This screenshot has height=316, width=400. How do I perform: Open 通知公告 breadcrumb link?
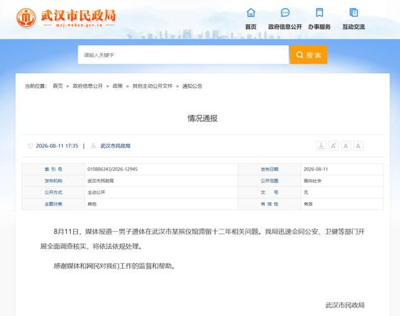(192, 86)
